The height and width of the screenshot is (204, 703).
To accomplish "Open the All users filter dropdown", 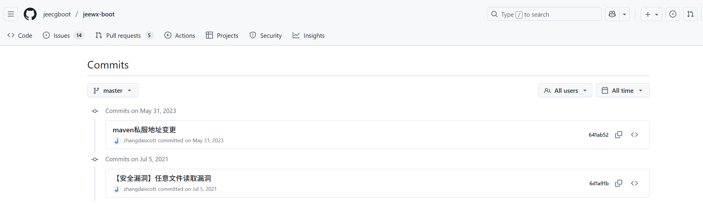I will coord(565,90).
